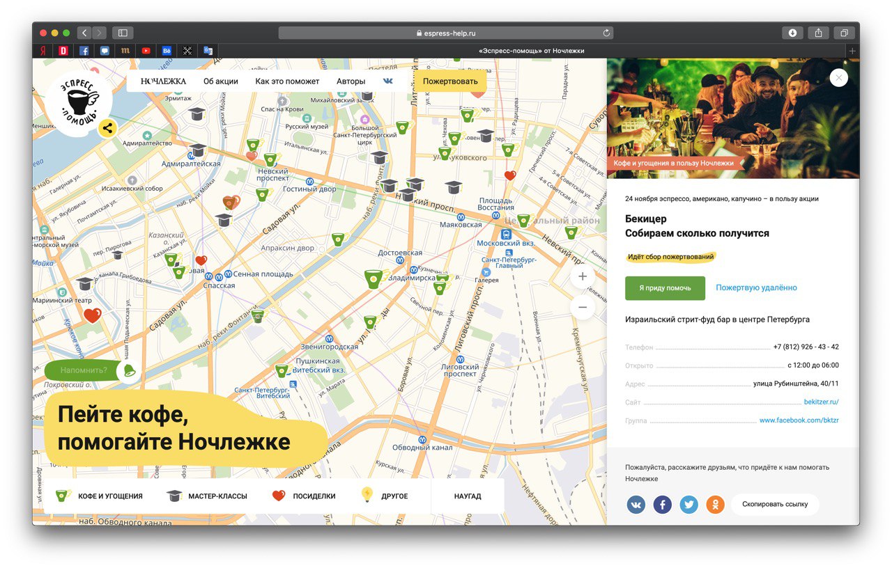Click the bar photo at panel top
The width and height of the screenshot is (892, 568).
coord(733,118)
